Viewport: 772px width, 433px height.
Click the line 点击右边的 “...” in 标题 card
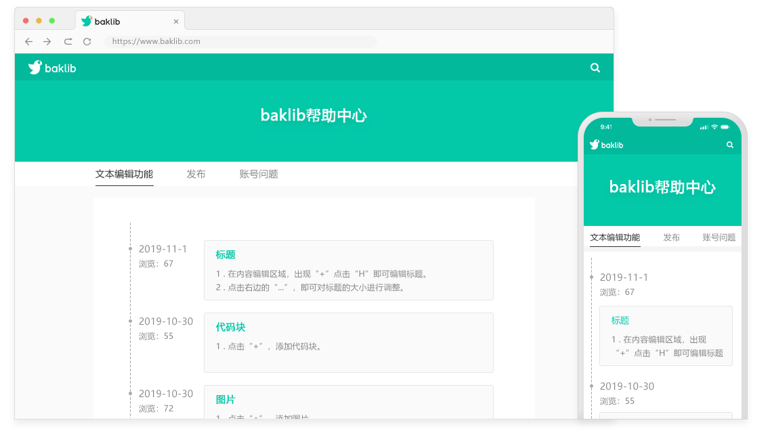point(311,288)
